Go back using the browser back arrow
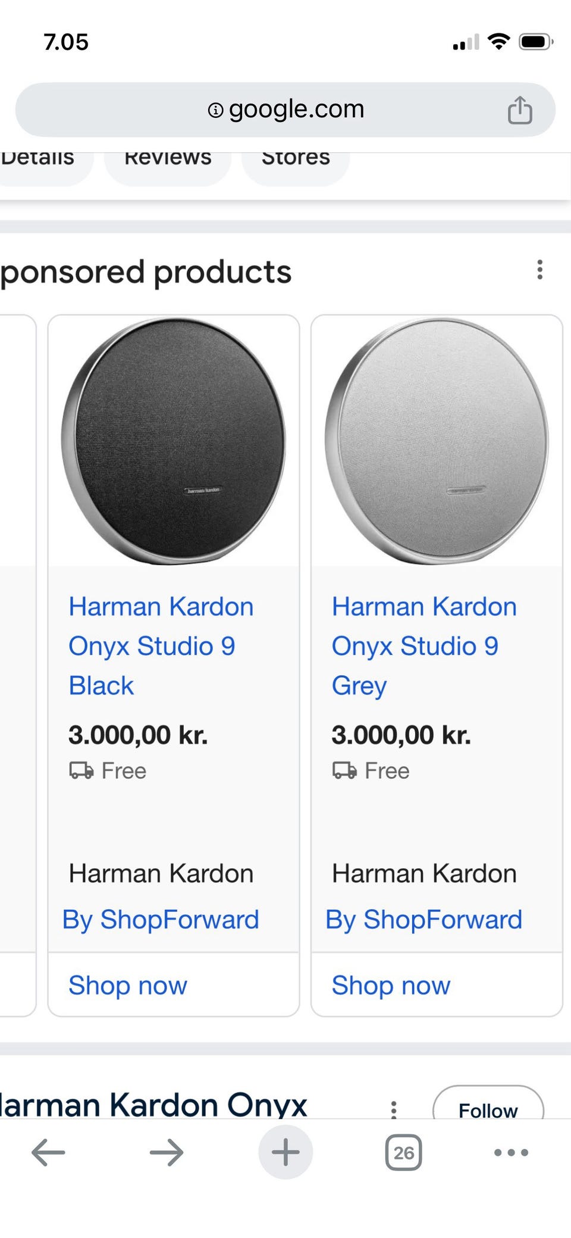This screenshot has height=1238, width=571. click(48, 1152)
